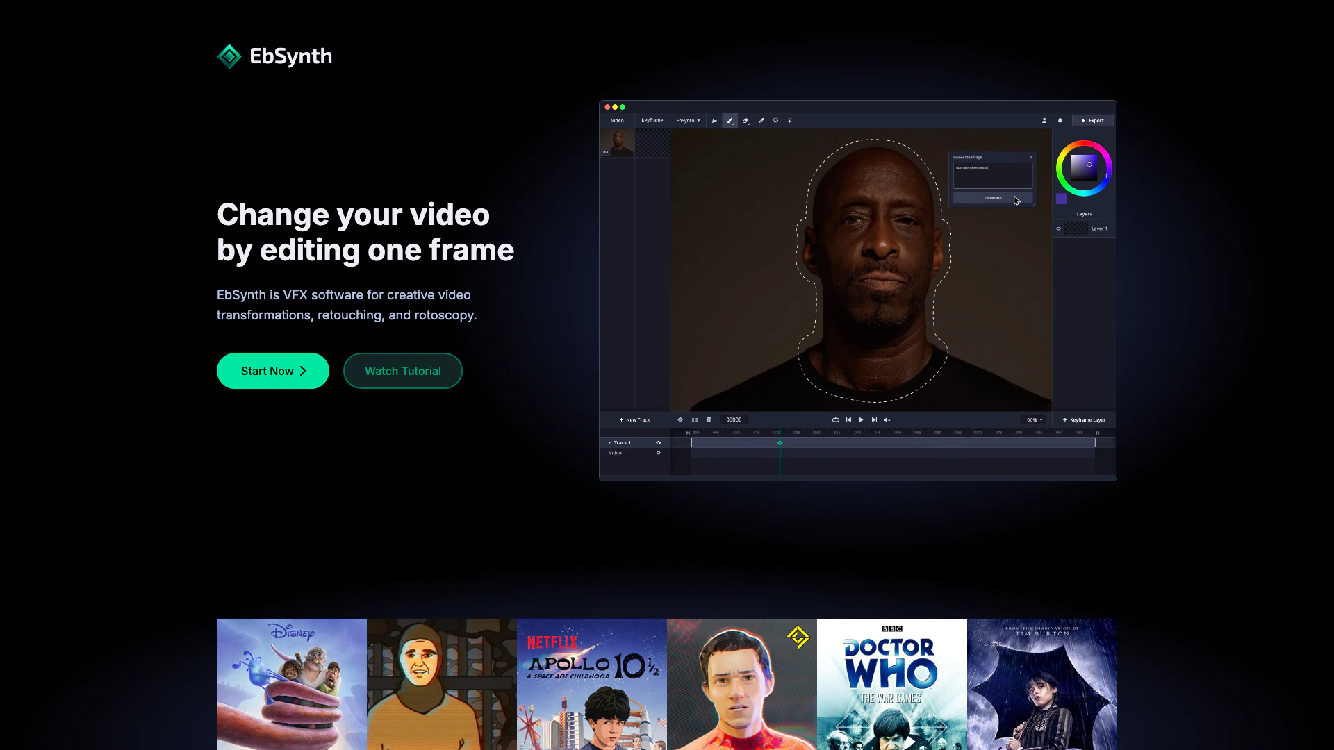The width and height of the screenshot is (1334, 750).
Task: Toggle Layer 1 visibility in Layers panel
Action: [x=1059, y=229]
